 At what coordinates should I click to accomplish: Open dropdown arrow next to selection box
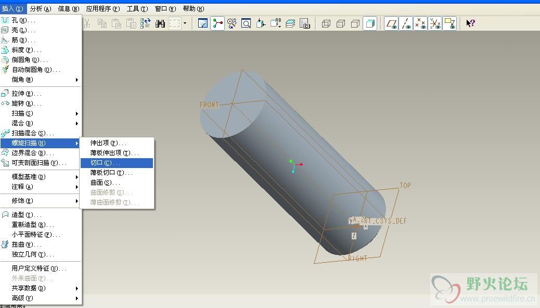click(x=185, y=23)
